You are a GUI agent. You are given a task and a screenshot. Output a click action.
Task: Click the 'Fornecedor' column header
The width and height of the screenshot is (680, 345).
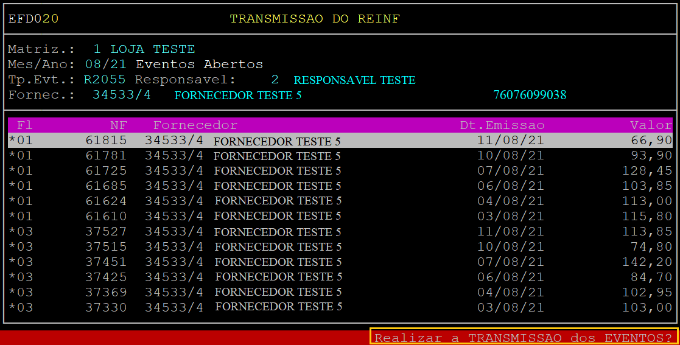click(195, 125)
